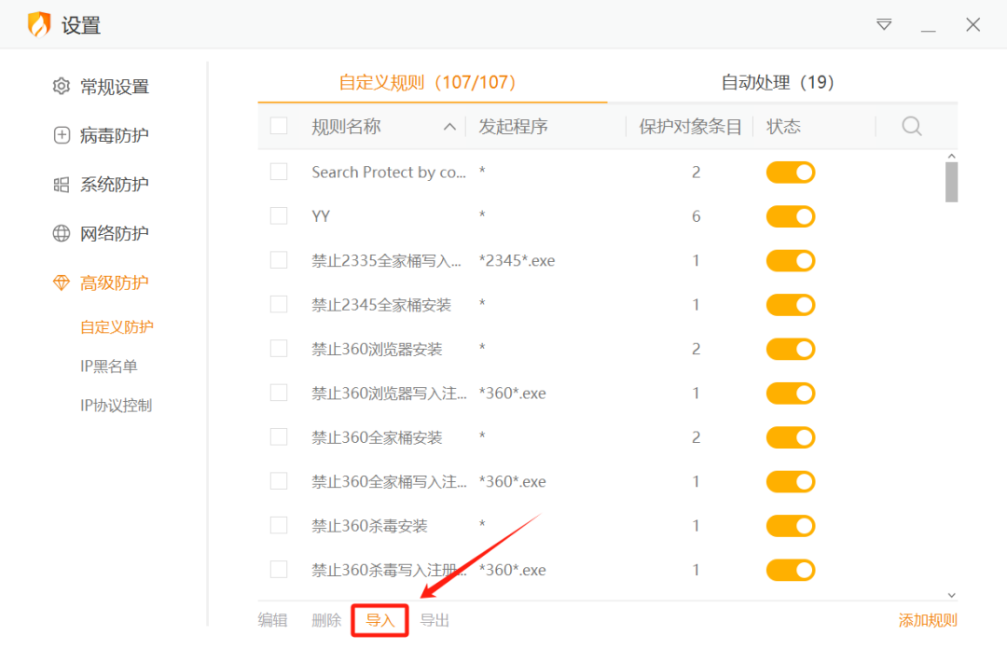The height and width of the screenshot is (663, 1007).
Task: Click the scrollbar up arrow
Action: [x=951, y=156]
